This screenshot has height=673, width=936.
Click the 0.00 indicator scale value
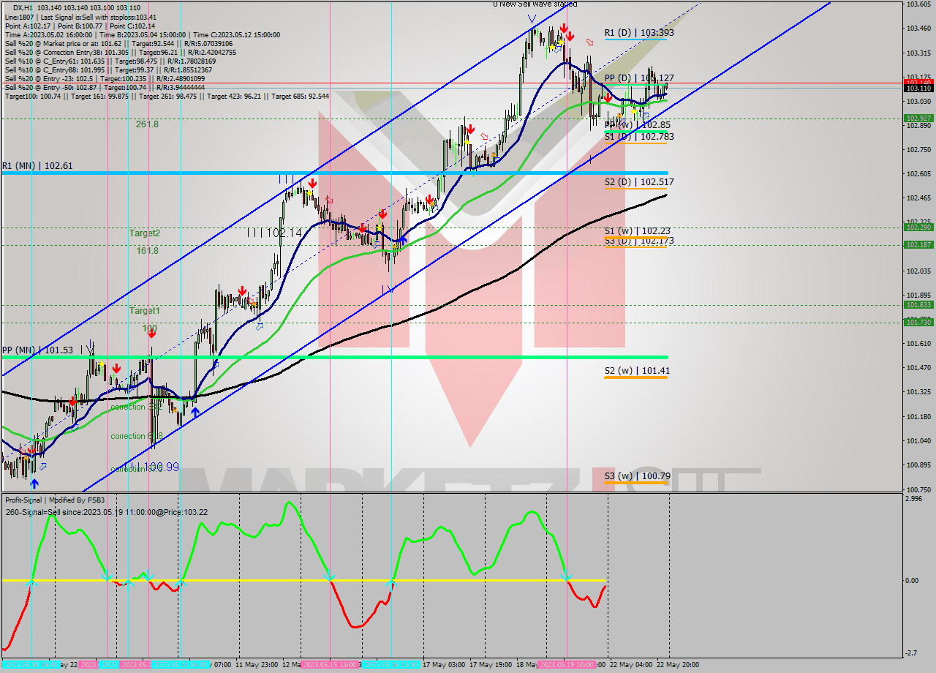[913, 581]
